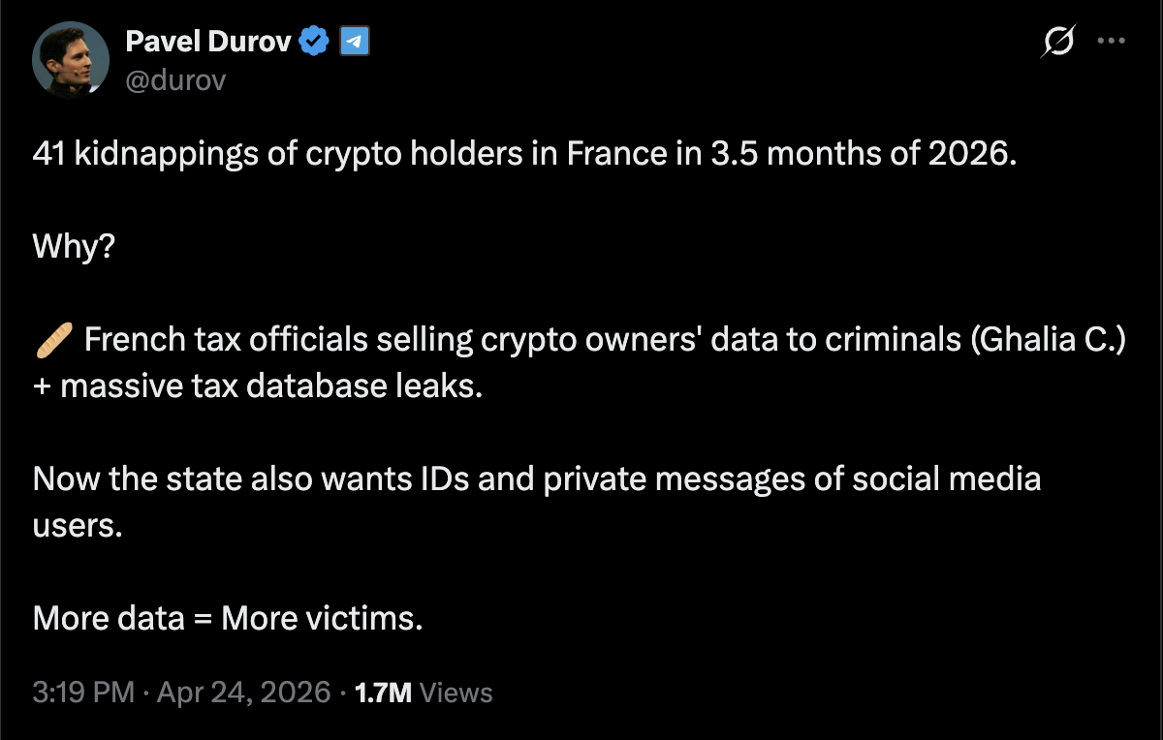Image resolution: width=1163 pixels, height=740 pixels.
Task: Open the @durov handle link
Action: coord(175,79)
